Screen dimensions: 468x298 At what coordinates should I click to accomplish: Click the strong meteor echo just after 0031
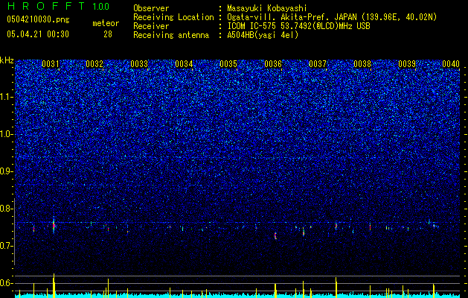click(x=54, y=225)
